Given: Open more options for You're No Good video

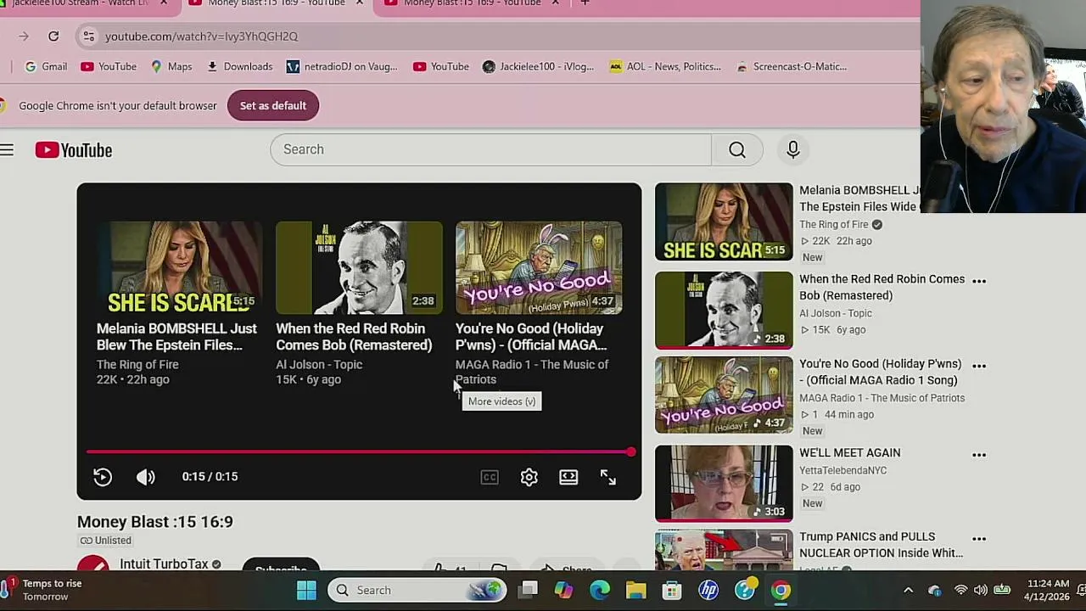Looking at the screenshot, I should [979, 366].
